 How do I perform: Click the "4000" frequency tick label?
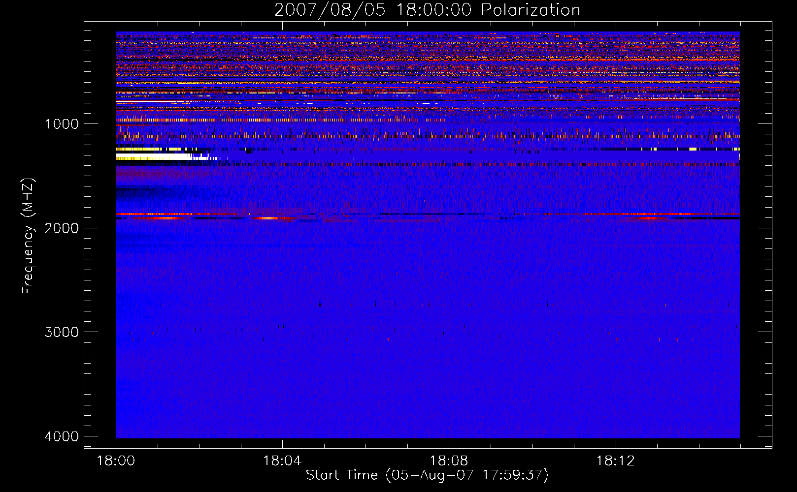point(62,436)
